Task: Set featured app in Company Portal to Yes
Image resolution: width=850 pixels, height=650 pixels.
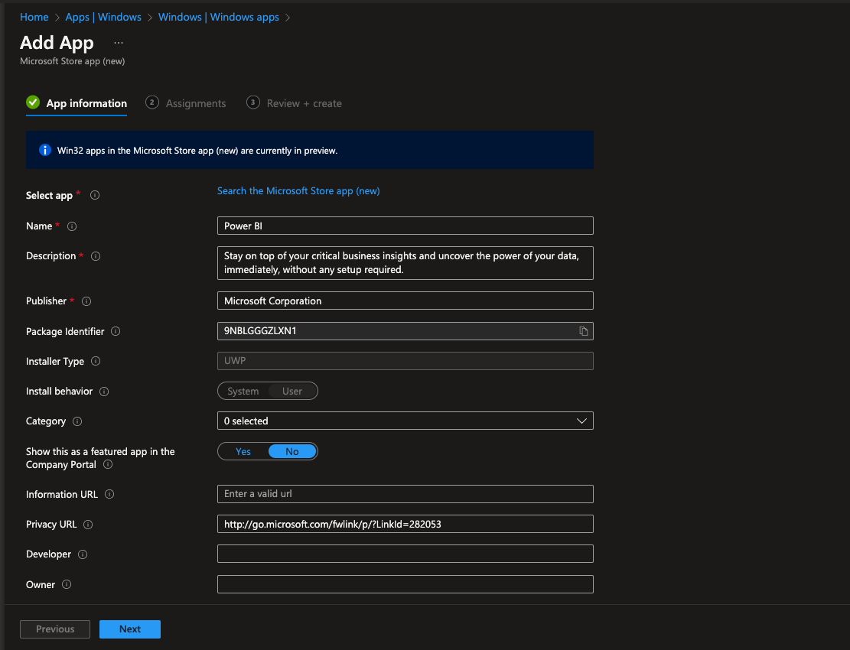Action: pyautogui.click(x=243, y=451)
